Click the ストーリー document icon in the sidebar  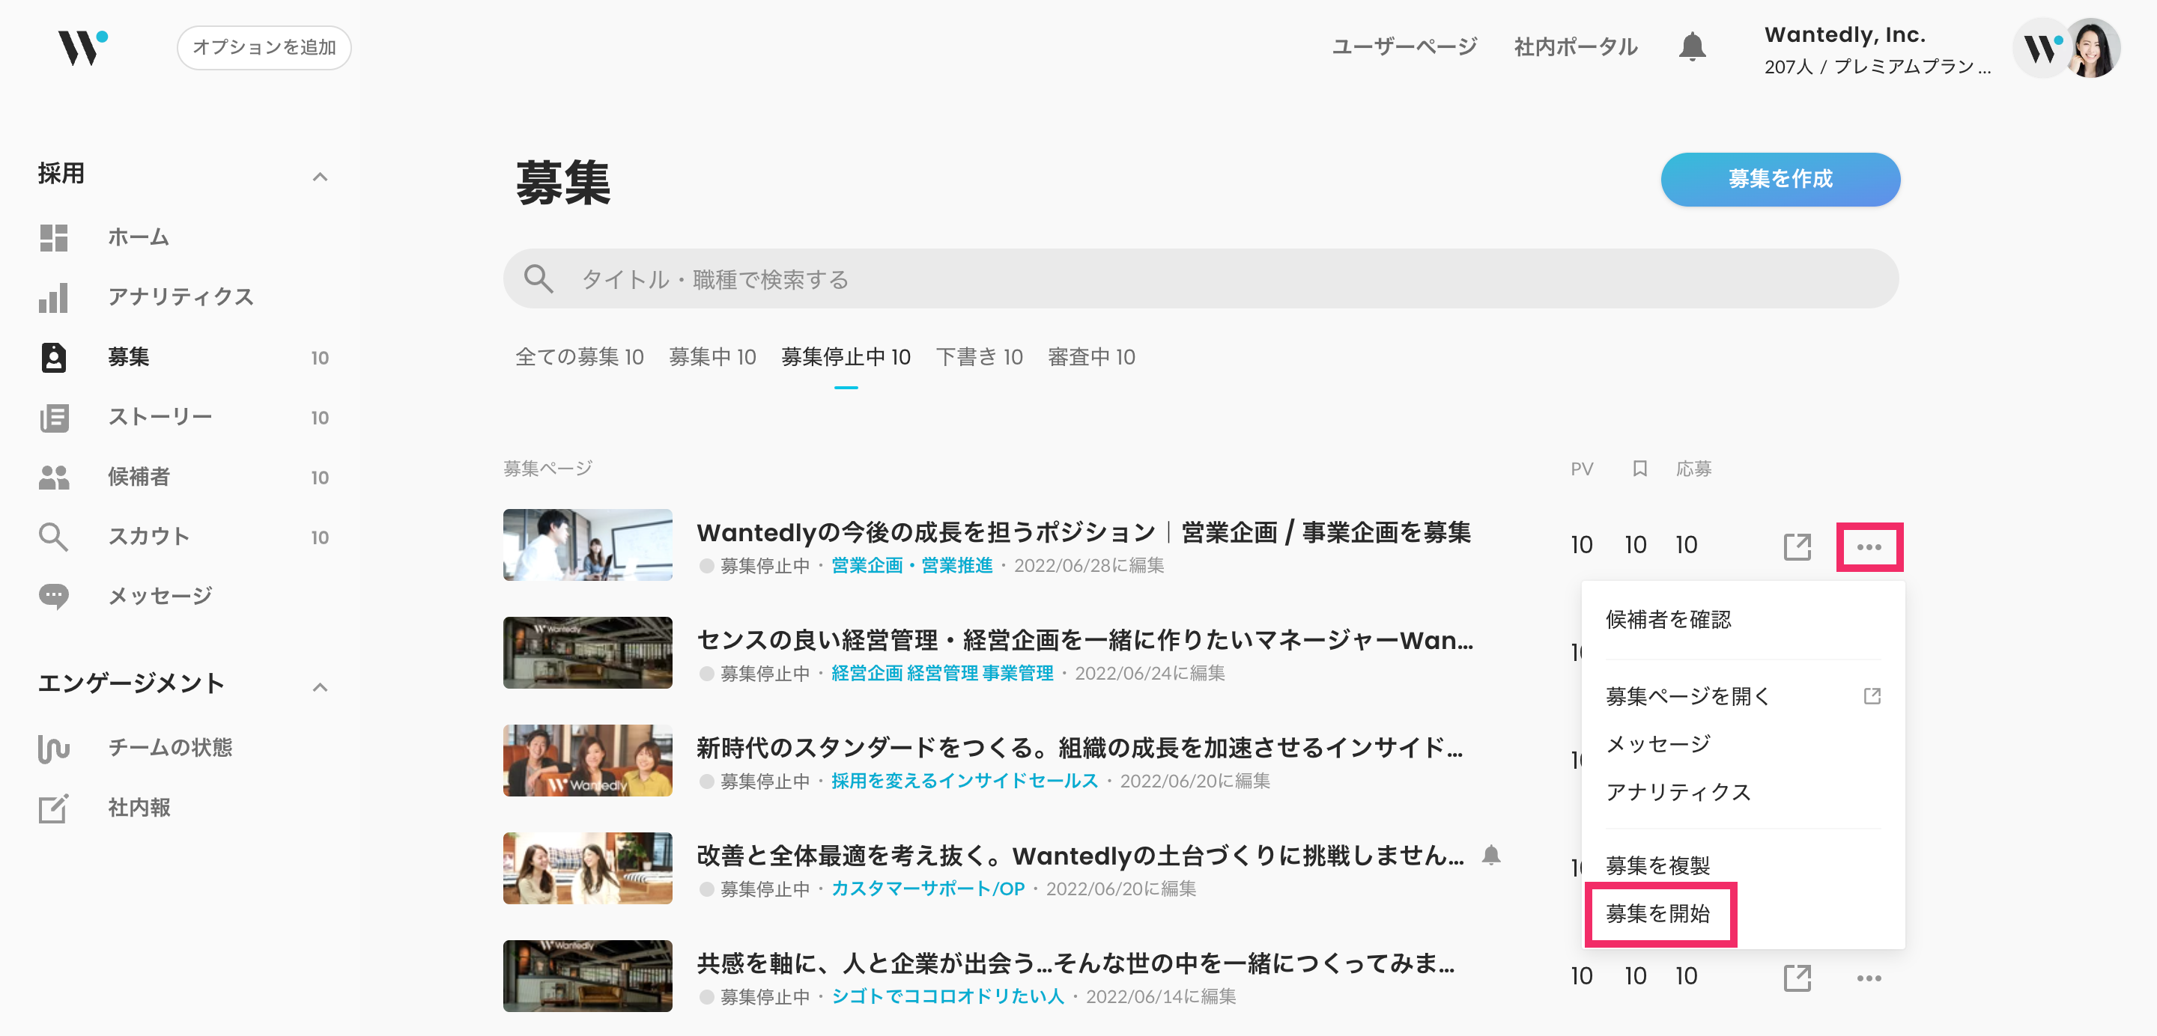54,418
